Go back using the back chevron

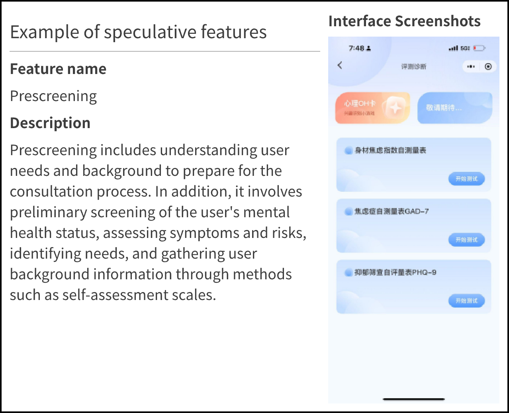340,65
